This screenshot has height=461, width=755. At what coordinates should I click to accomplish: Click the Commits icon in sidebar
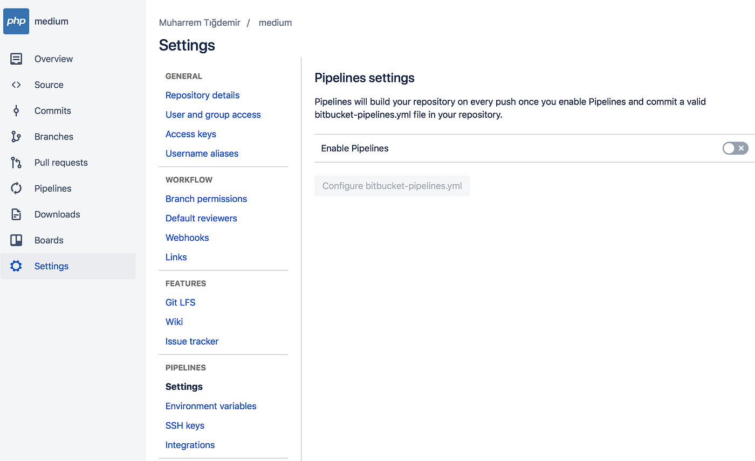click(x=16, y=111)
